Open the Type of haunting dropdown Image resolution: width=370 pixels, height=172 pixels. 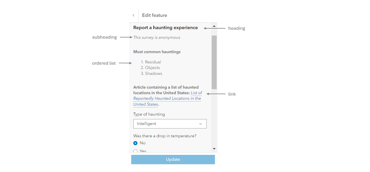point(170,124)
